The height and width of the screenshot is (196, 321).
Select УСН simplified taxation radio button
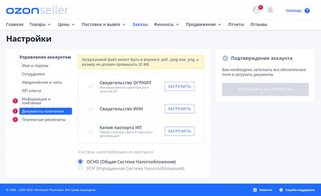pyautogui.click(x=81, y=169)
